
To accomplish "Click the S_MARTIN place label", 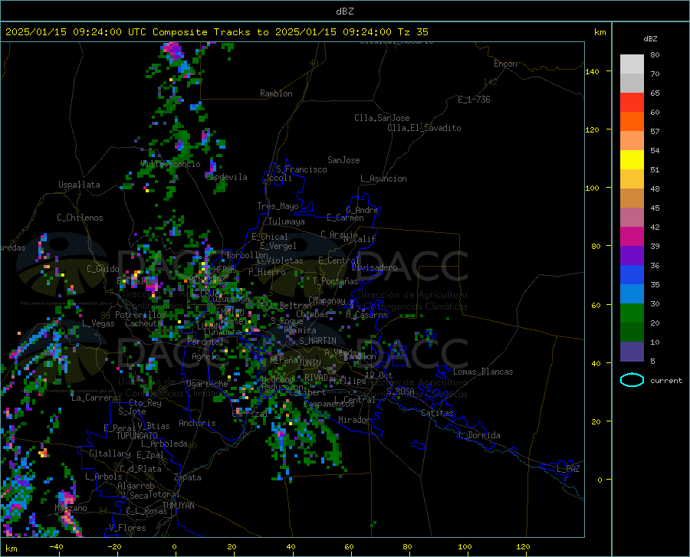I will 317,341.
